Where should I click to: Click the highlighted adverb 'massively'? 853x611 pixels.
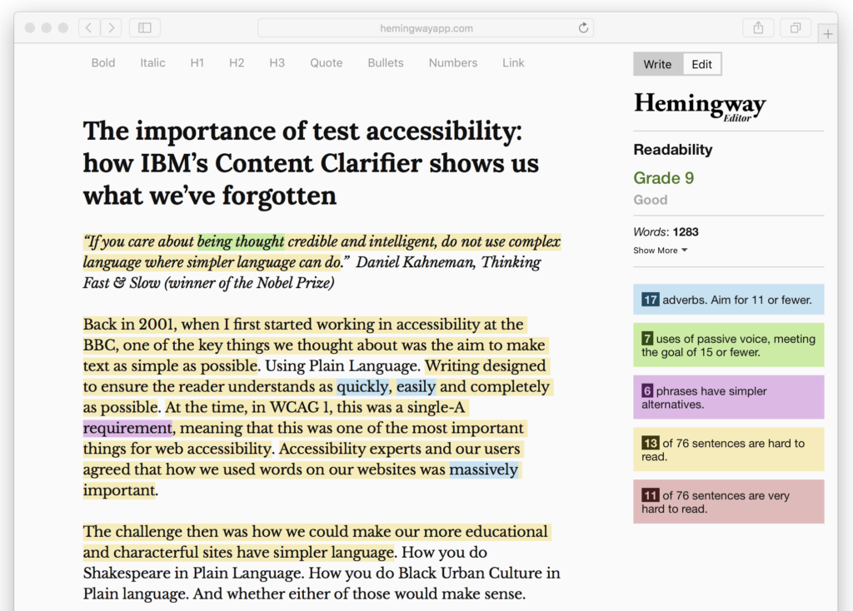coord(484,469)
